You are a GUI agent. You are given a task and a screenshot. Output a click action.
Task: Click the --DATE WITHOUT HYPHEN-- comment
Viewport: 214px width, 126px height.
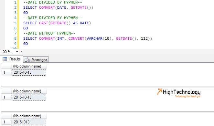pos(49,33)
